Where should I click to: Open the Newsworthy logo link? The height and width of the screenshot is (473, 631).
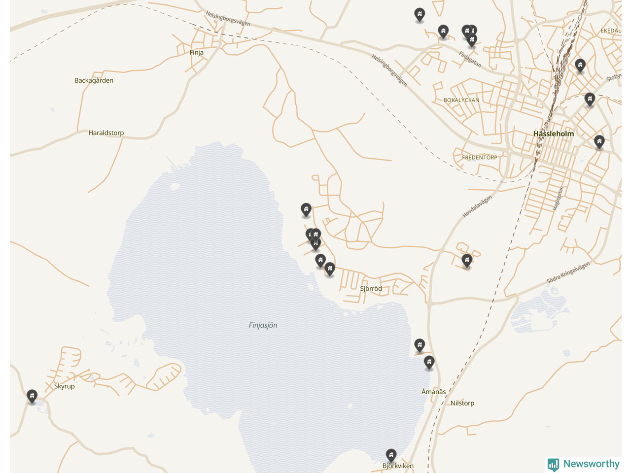point(583,464)
